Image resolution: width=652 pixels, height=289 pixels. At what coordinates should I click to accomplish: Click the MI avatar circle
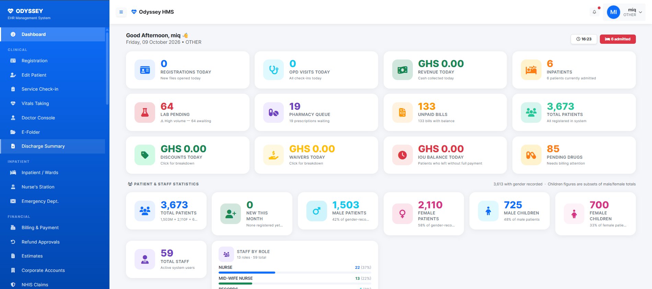(613, 12)
